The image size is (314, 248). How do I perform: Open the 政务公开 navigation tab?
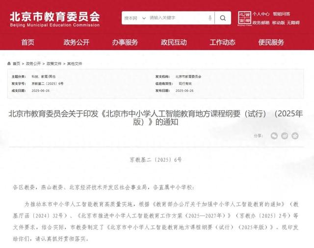77,42
